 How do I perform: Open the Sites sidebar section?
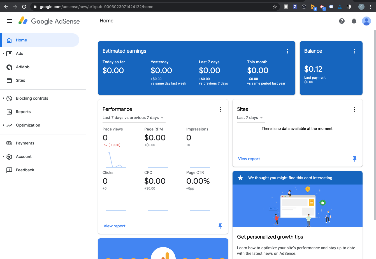[20, 80]
